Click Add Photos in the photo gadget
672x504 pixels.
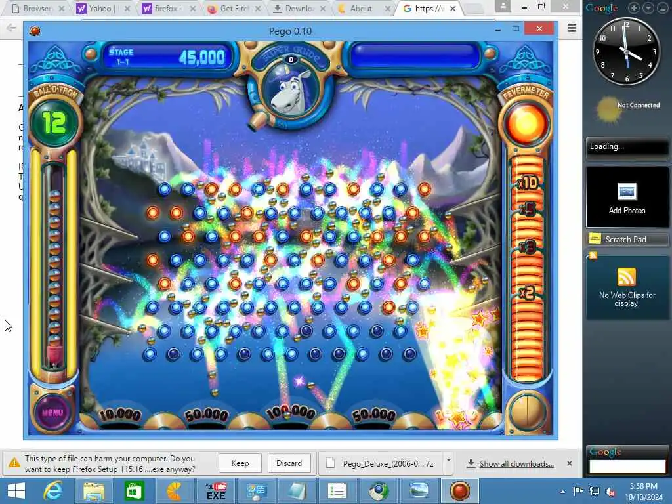click(627, 211)
